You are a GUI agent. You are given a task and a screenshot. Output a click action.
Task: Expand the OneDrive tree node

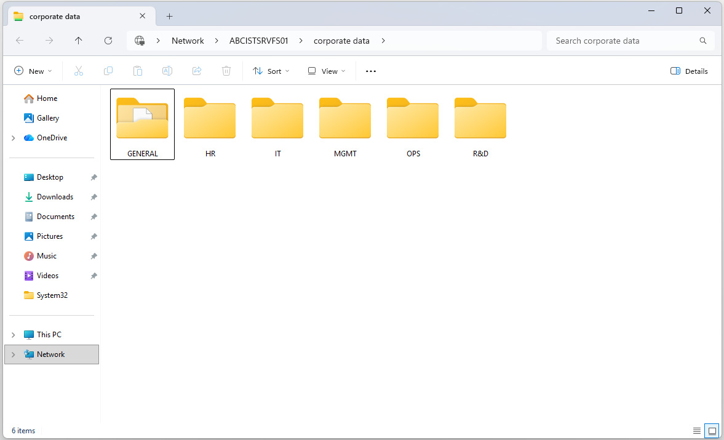click(14, 138)
